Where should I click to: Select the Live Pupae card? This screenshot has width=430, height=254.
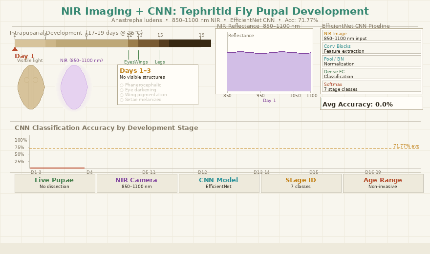pyautogui.click(x=55, y=183)
